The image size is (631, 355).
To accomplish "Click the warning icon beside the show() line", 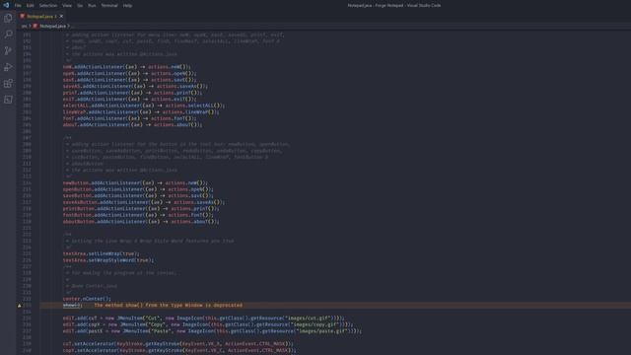I will 20,306.
